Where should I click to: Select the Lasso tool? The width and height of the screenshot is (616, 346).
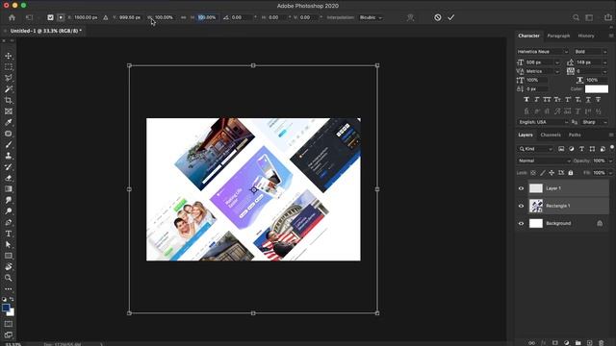9,78
